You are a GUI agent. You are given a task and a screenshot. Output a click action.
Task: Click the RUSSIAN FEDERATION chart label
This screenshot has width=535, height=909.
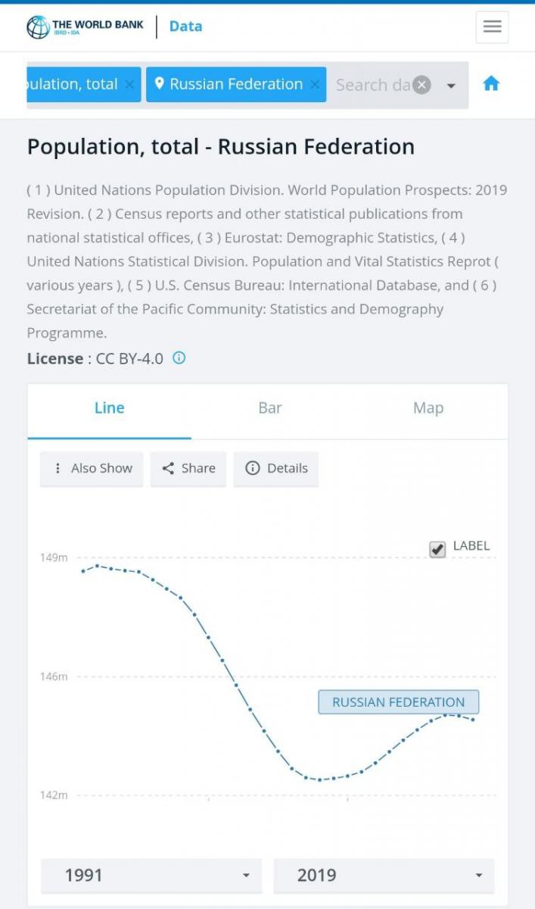398,702
